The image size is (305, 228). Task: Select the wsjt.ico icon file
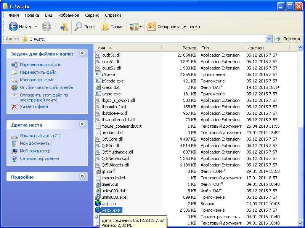[x=98, y=204]
